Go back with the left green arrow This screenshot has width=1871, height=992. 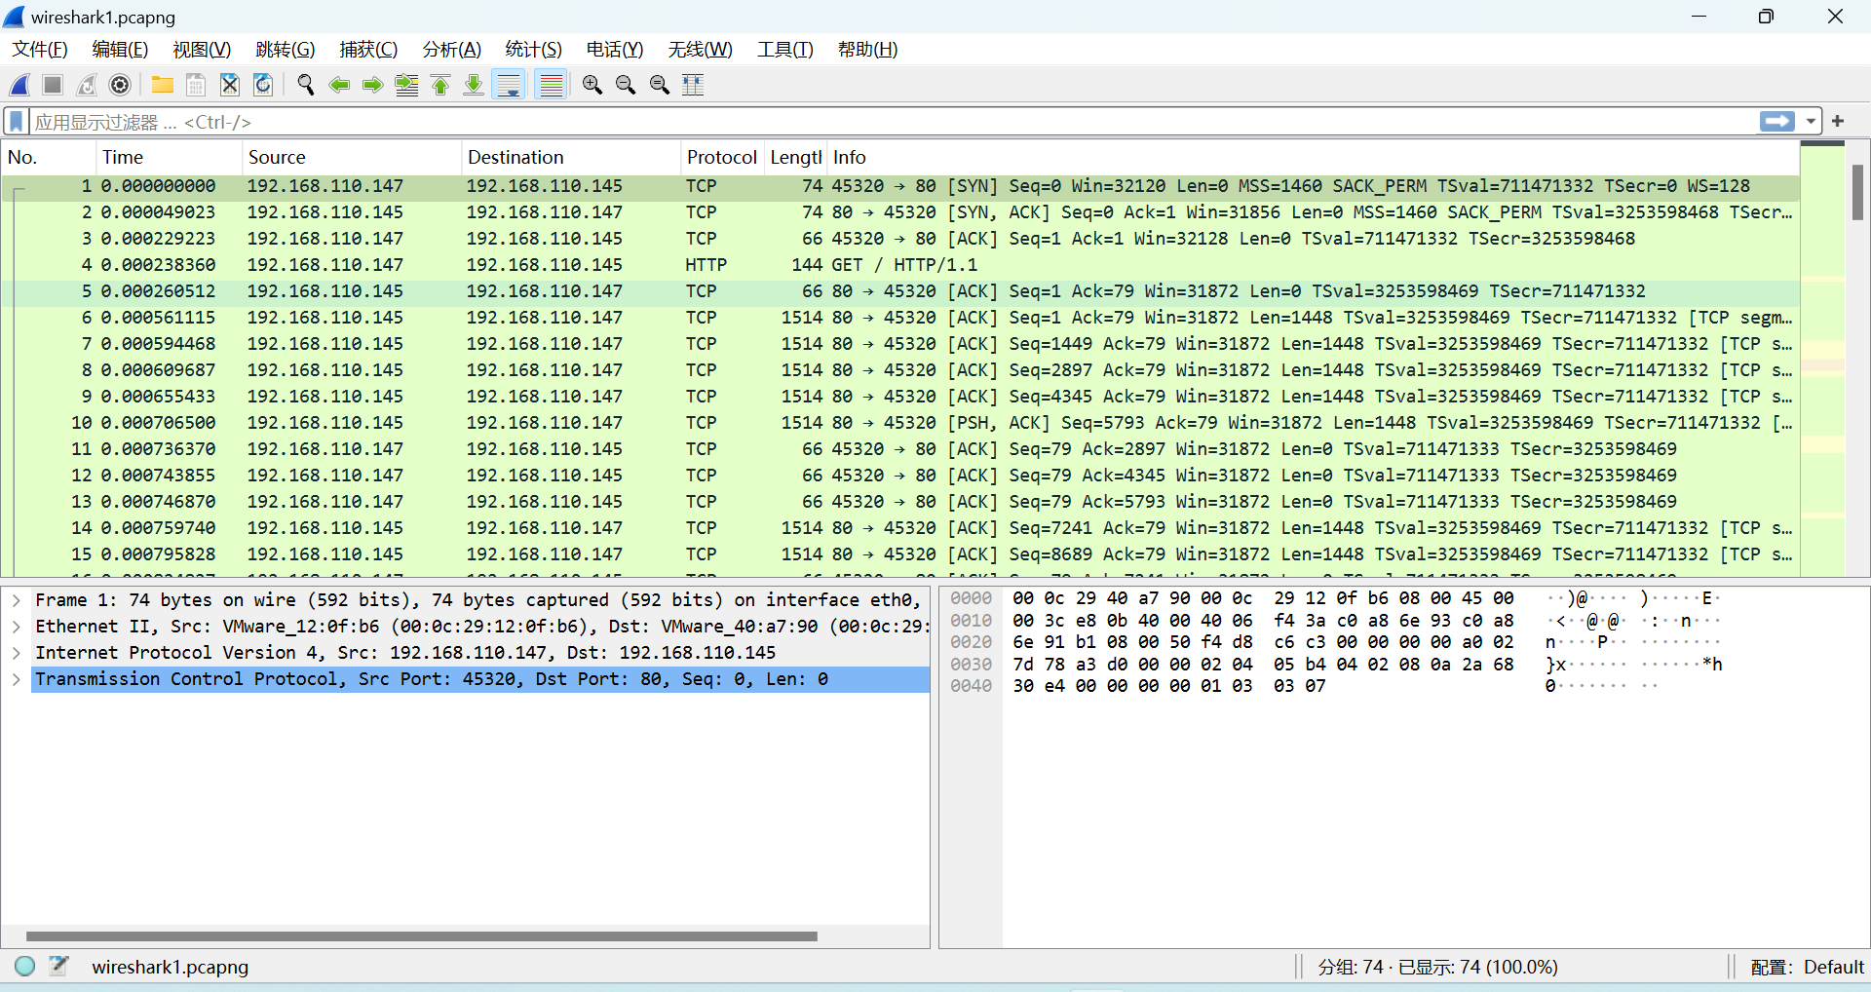(x=339, y=85)
